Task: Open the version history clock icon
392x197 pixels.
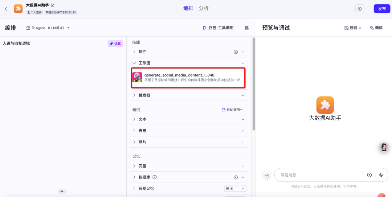Action: point(359,9)
